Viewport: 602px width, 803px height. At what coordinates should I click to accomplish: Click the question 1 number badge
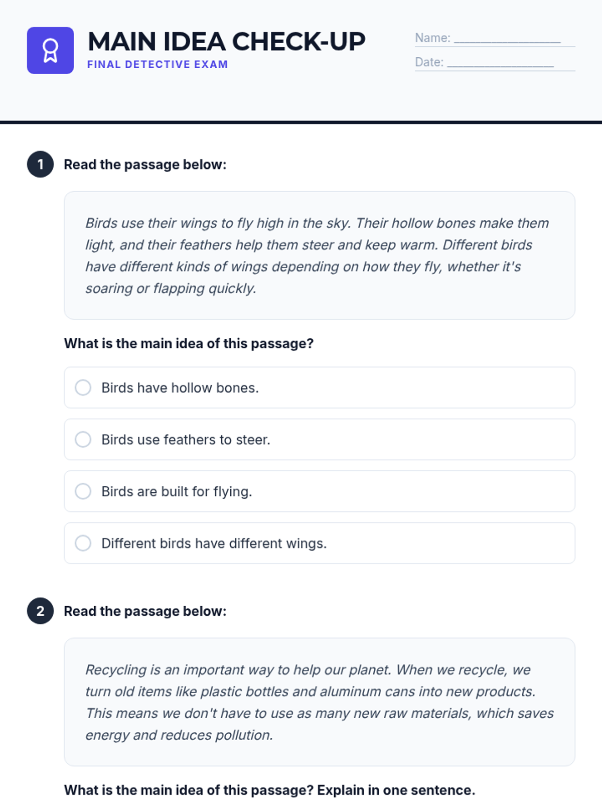40,164
